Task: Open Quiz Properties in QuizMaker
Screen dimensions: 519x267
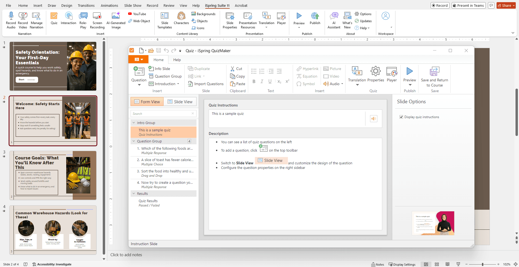Action: [x=375, y=74]
